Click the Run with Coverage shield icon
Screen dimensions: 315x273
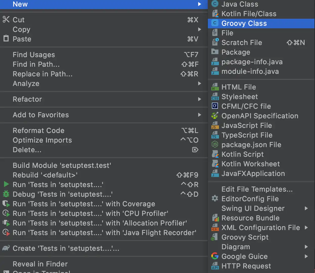pyautogui.click(x=6, y=204)
